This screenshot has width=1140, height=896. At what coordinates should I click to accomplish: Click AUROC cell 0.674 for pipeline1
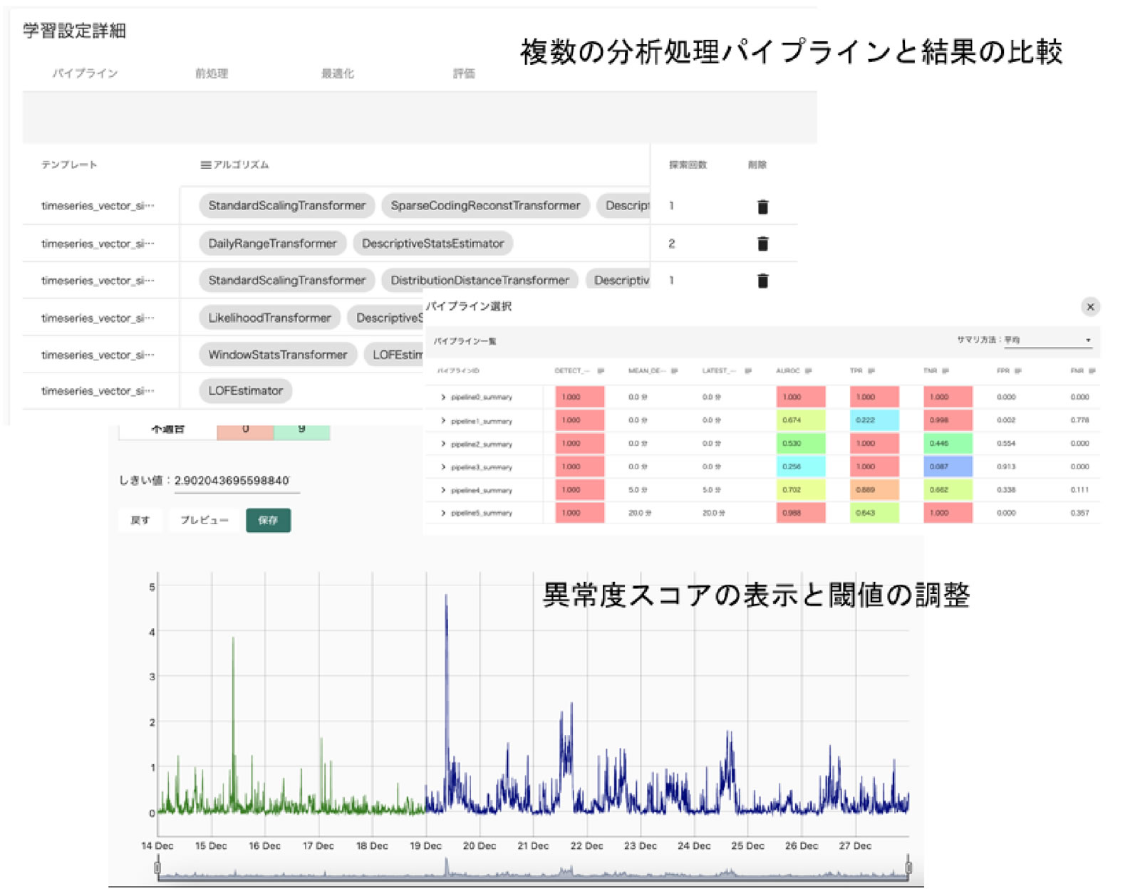[x=800, y=420]
